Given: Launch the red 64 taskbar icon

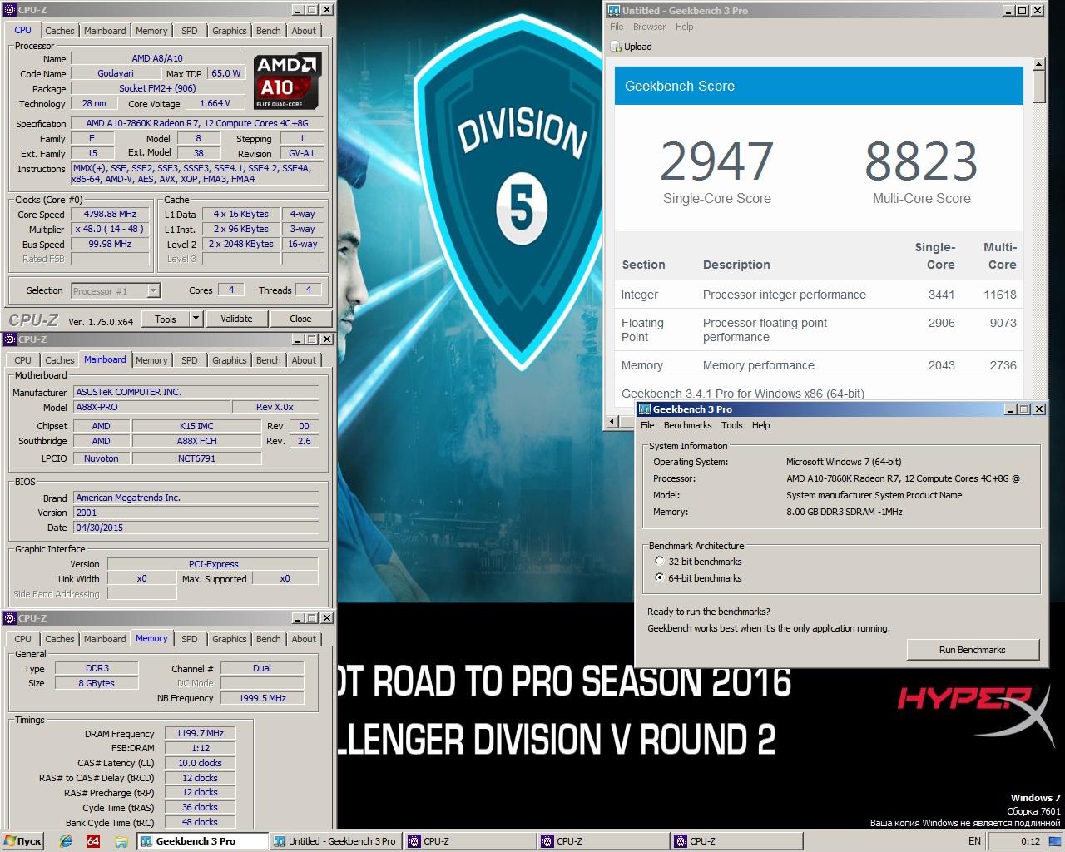Looking at the screenshot, I should point(93,841).
